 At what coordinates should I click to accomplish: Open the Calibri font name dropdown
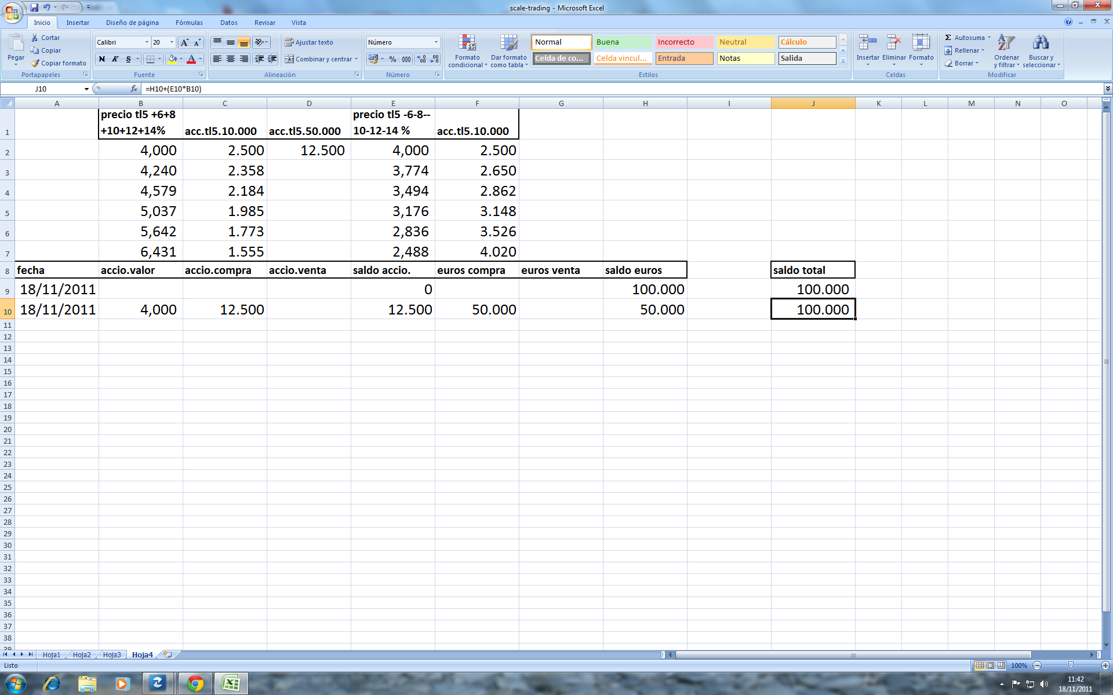click(147, 42)
